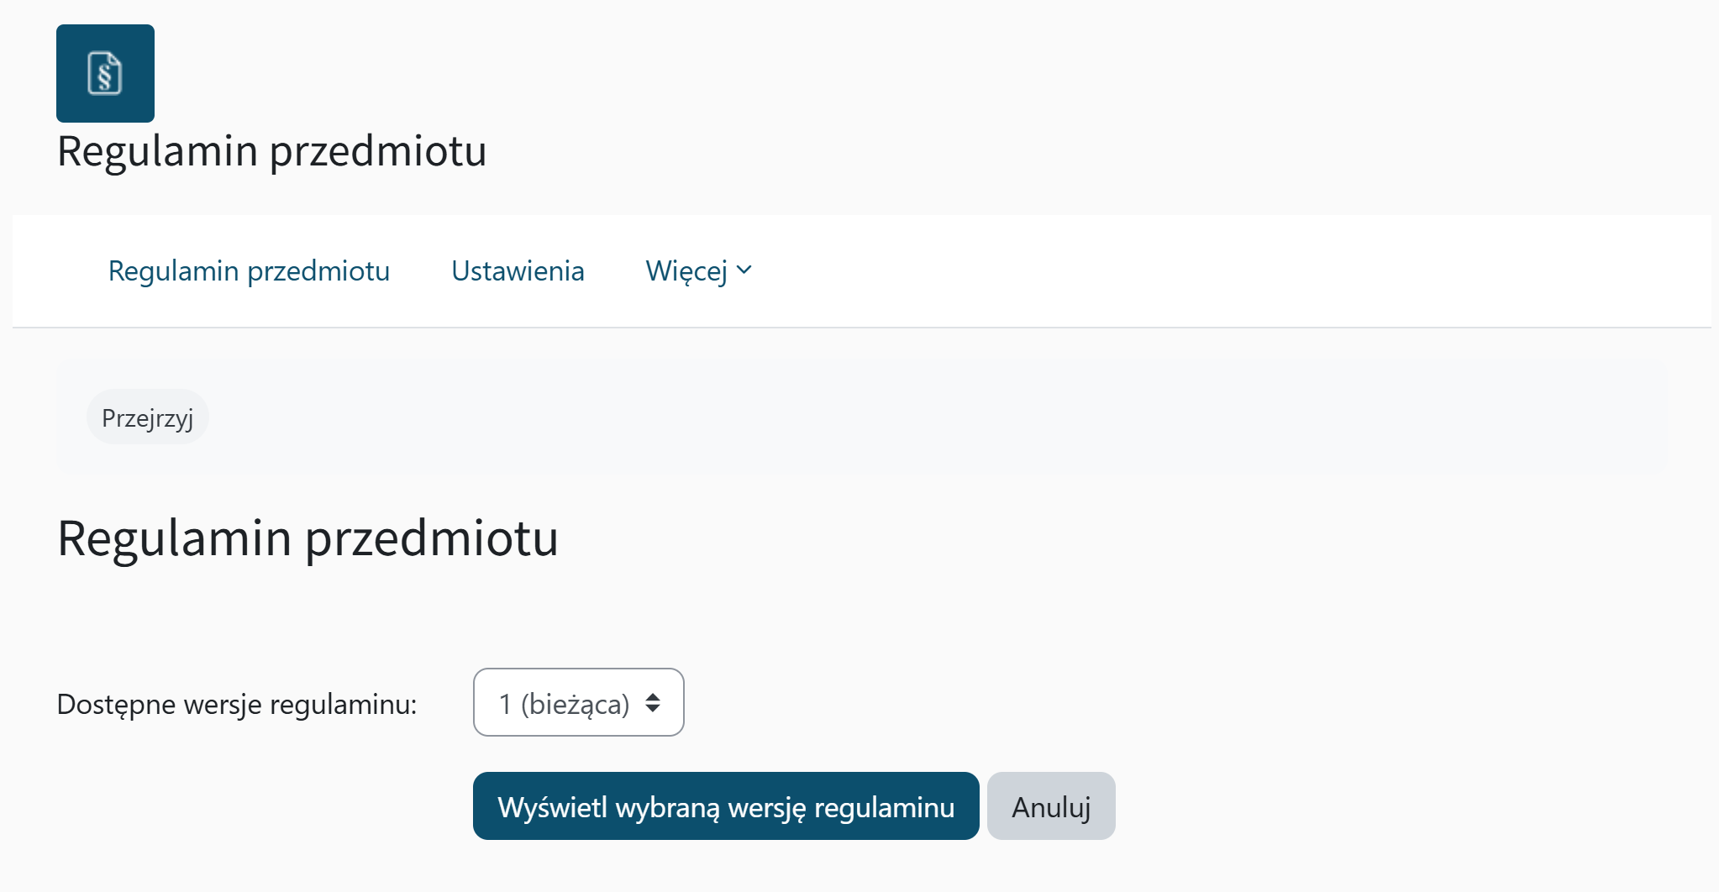Click the section sign symbol inside blue tile
The height and width of the screenshot is (892, 1719).
point(105,76)
